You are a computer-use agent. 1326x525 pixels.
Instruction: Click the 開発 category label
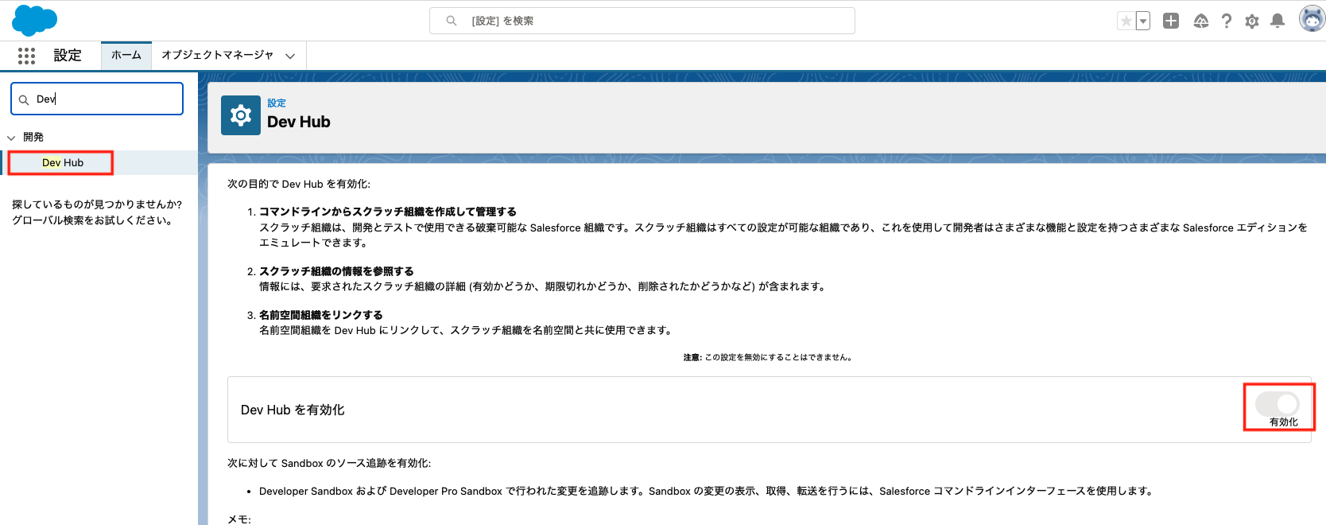[33, 137]
